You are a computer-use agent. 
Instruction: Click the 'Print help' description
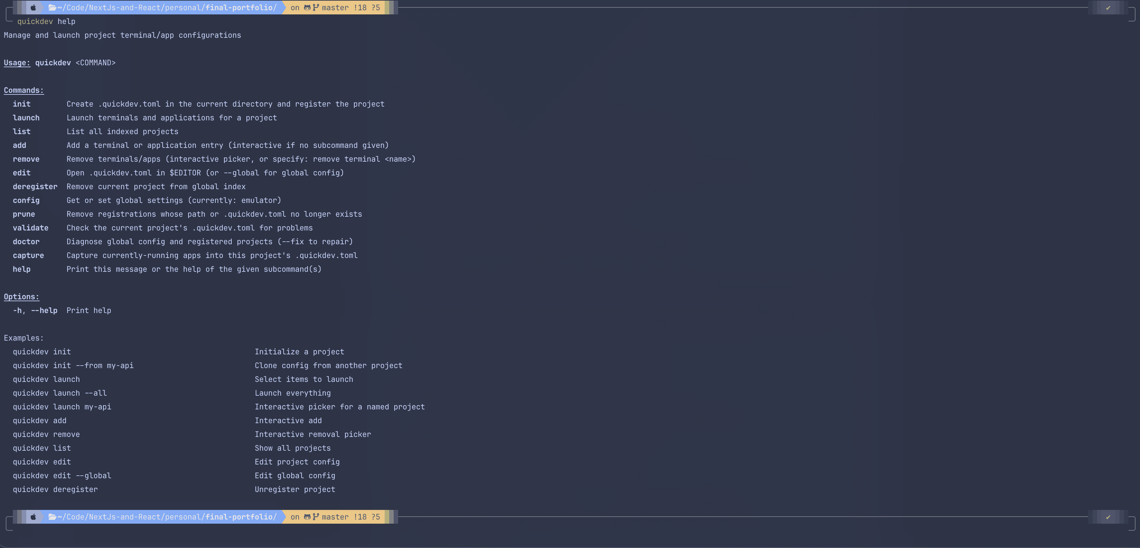coord(89,310)
